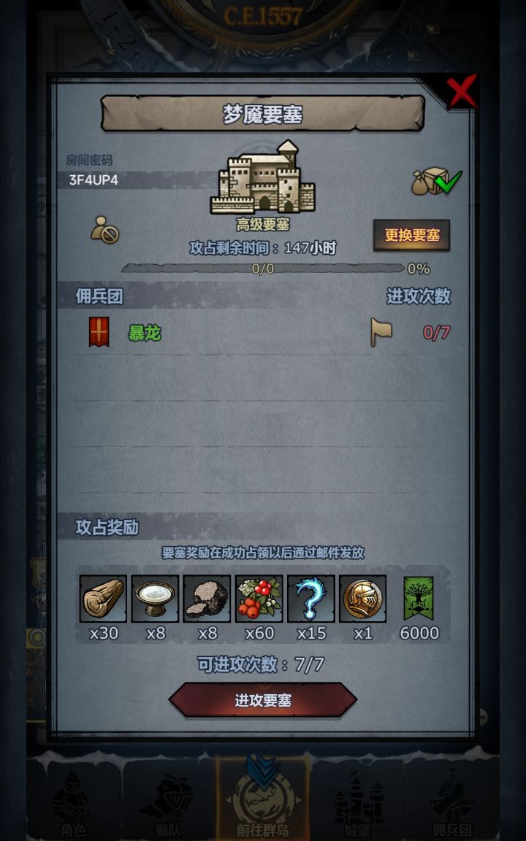The image size is (526, 841).
Task: Select the golden helmet coin reward
Action: click(x=363, y=599)
